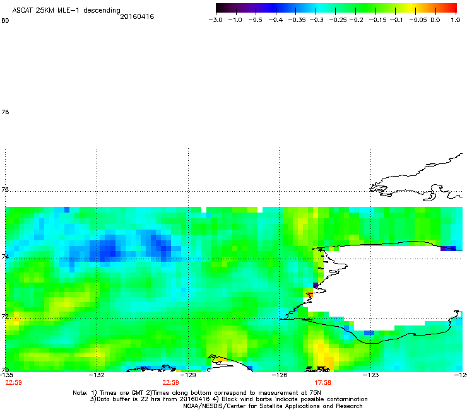Select the -0.35 color scale label
467x410 pixels.
click(297, 20)
